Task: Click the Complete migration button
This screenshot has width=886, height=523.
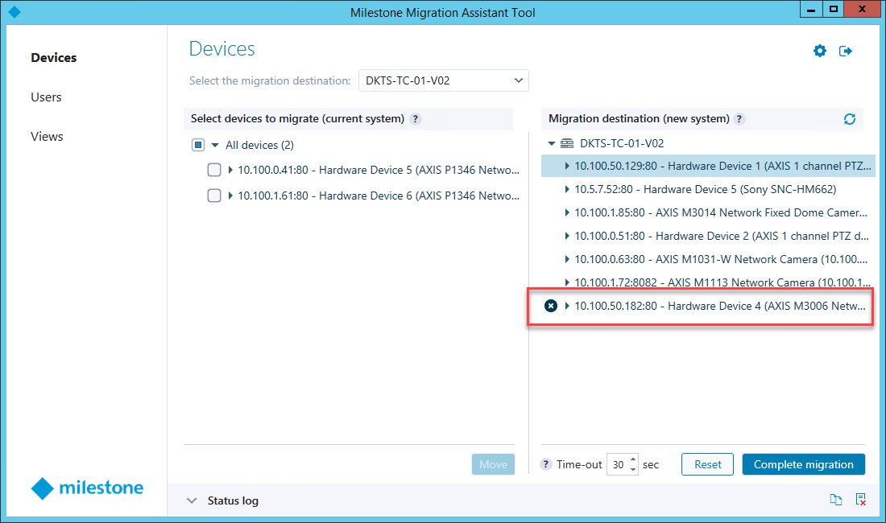Action: click(x=803, y=464)
